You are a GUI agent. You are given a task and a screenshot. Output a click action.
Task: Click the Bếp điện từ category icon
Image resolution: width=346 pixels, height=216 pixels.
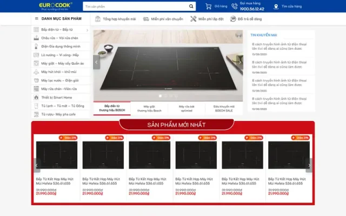[36, 30]
